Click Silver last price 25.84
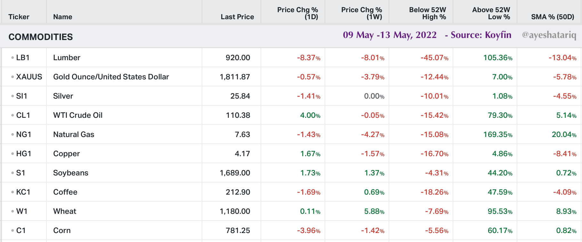 pos(240,96)
